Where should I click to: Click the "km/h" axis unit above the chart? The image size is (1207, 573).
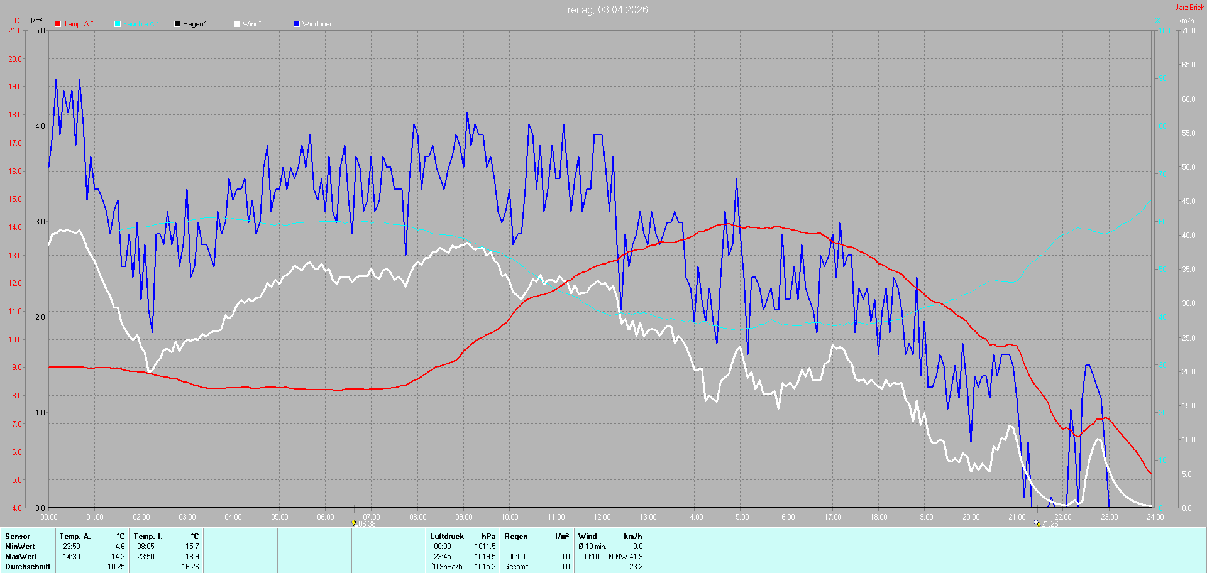(x=1186, y=21)
